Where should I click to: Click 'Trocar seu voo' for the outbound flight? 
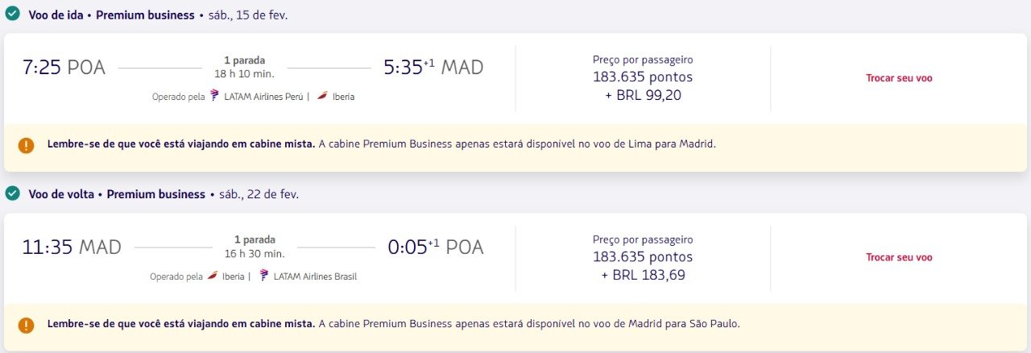[x=899, y=78]
